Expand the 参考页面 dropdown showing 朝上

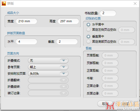tap(48, 67)
